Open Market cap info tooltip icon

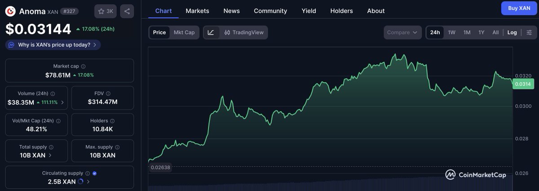(x=83, y=66)
